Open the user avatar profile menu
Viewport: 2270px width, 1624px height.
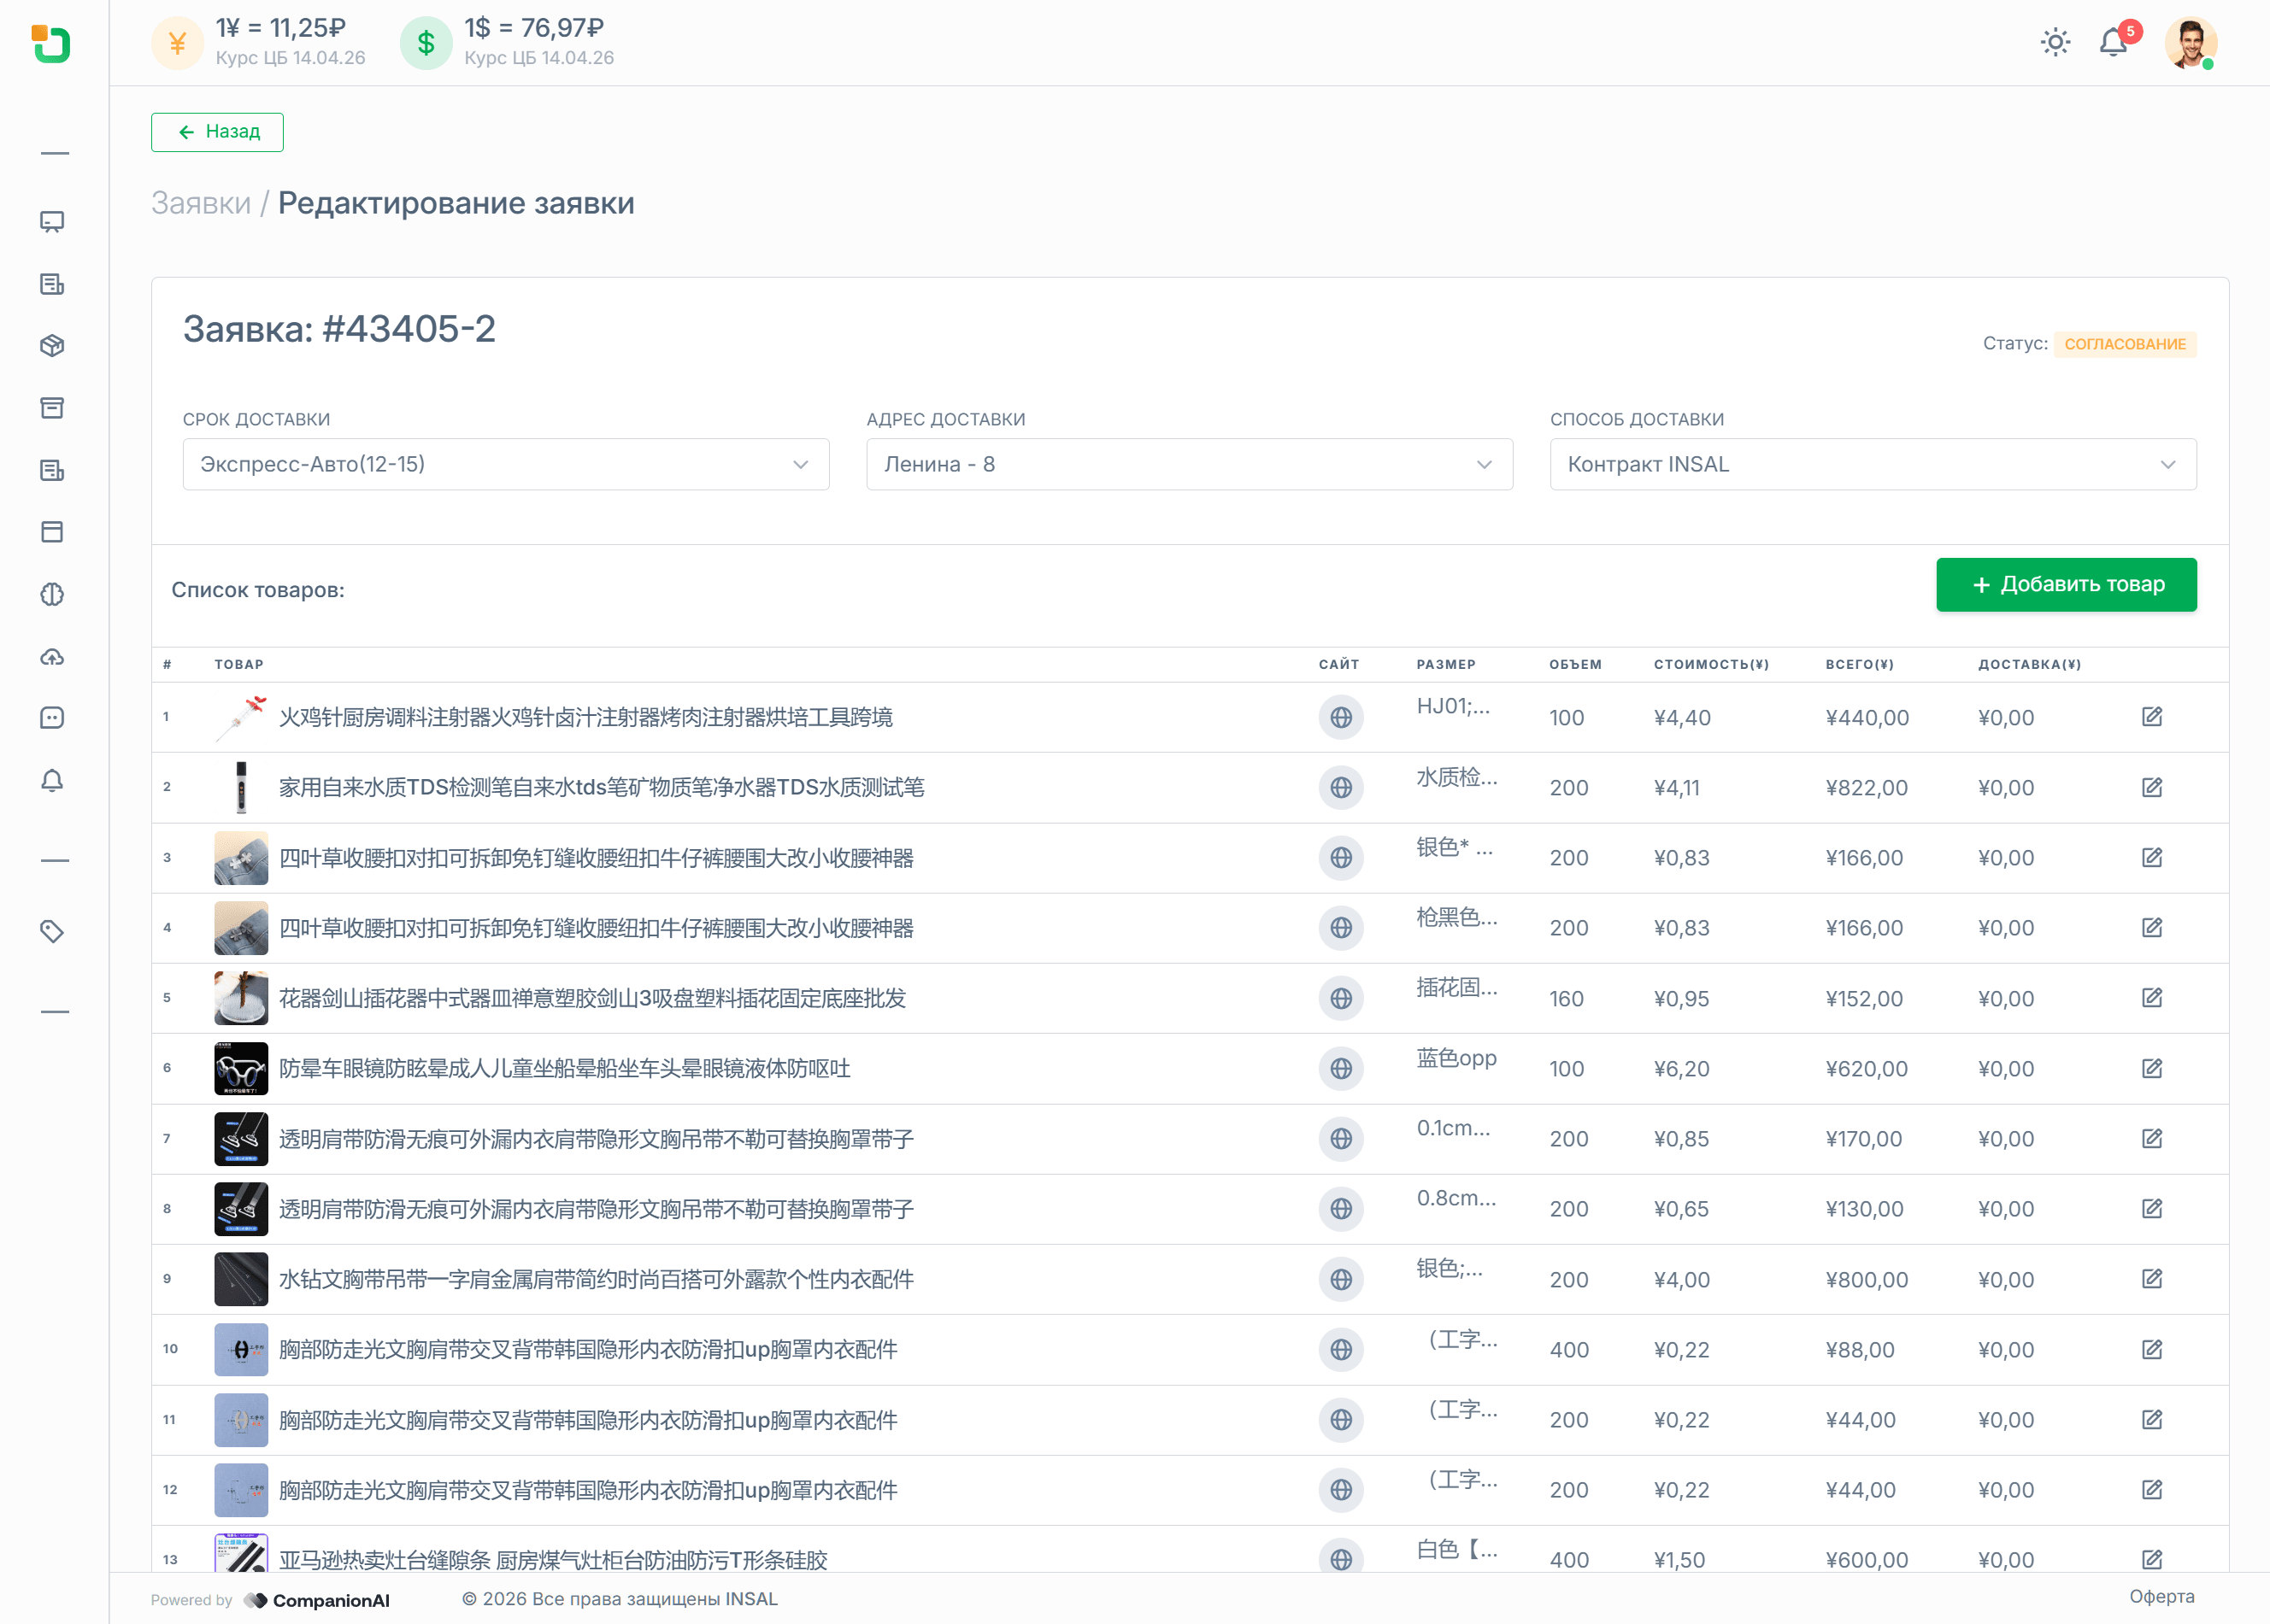[x=2190, y=42]
